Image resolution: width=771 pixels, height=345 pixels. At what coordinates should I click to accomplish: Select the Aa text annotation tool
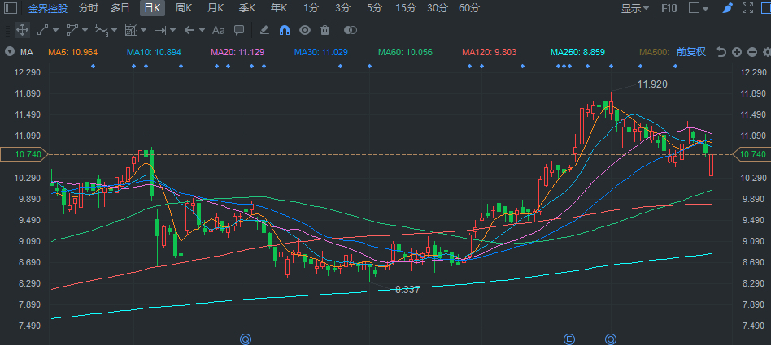(x=218, y=30)
